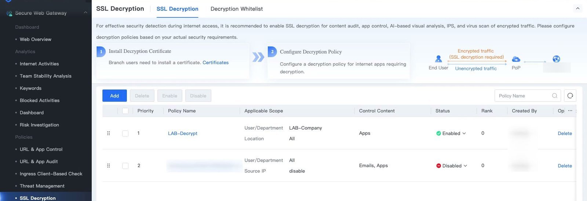Grab drag handle of priority 2 row

coord(109,166)
